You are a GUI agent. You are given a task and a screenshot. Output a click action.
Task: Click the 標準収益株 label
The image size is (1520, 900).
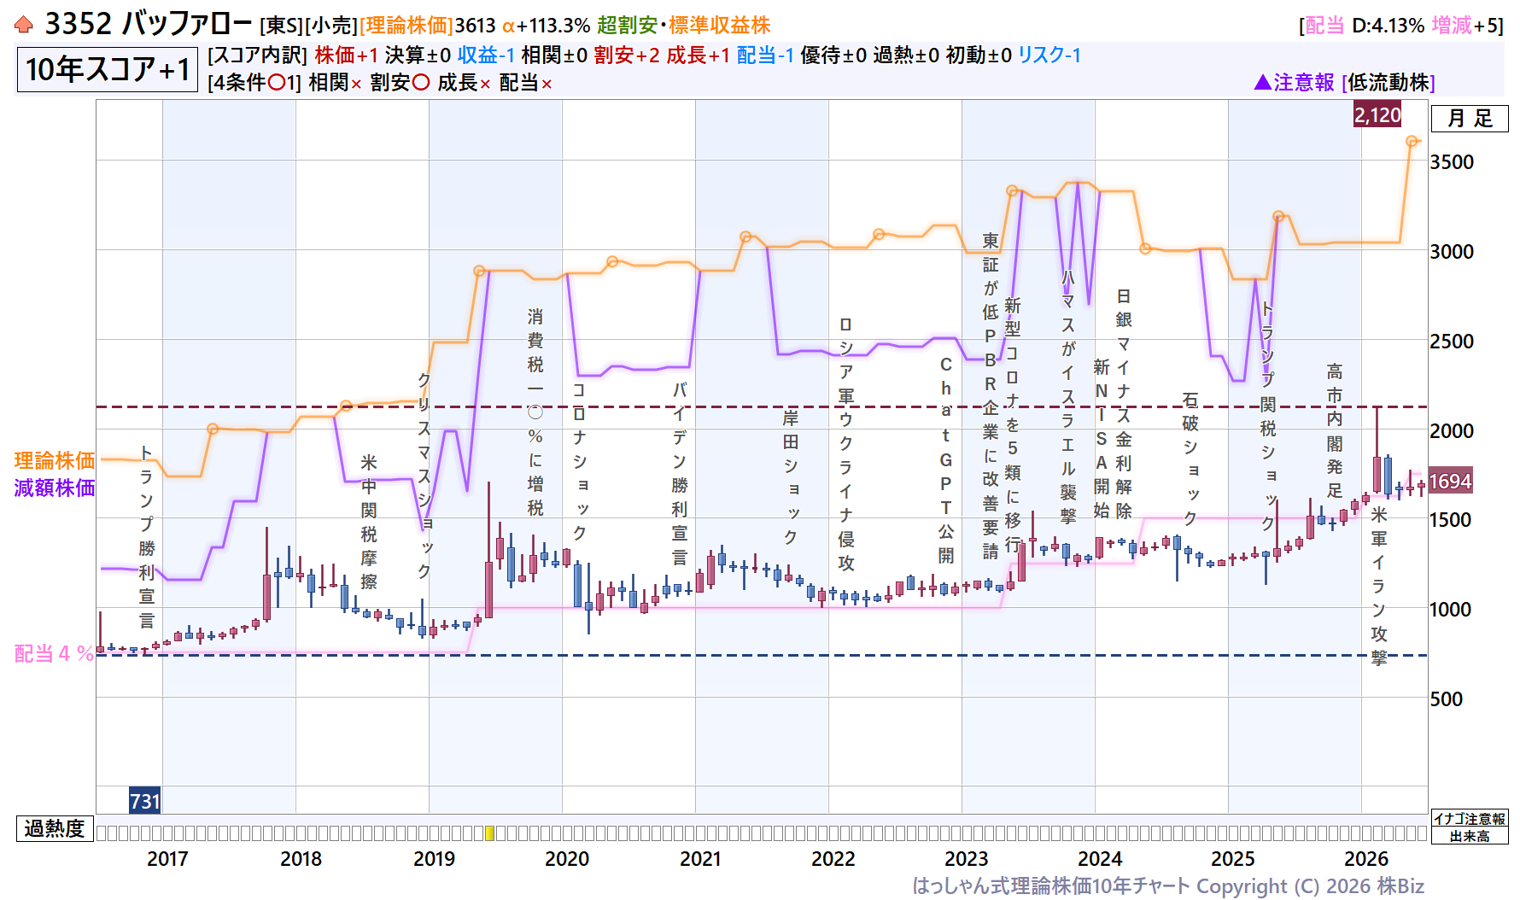point(719,26)
